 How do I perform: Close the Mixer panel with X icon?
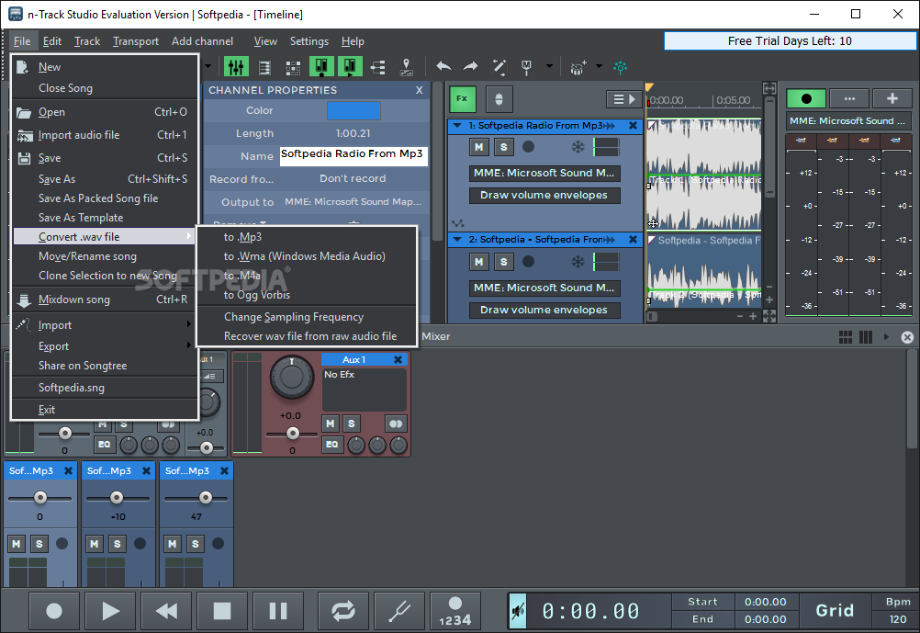(x=907, y=337)
